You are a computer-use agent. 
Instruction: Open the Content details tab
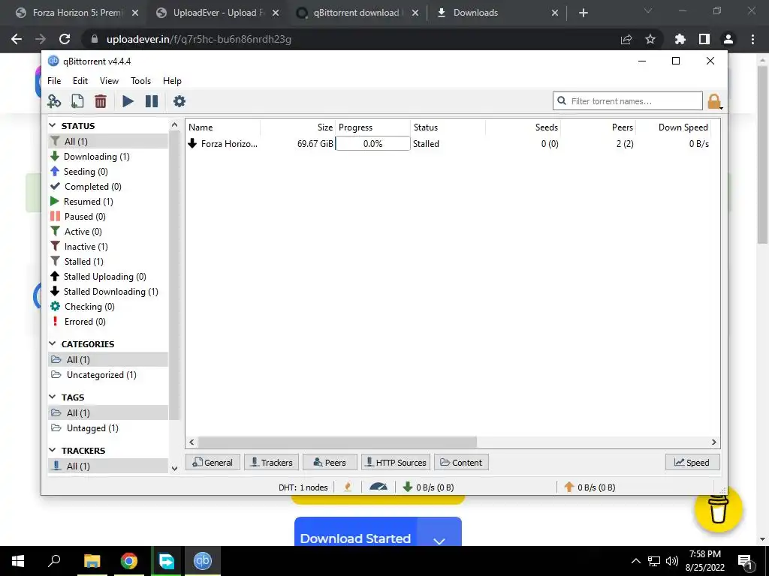461,462
